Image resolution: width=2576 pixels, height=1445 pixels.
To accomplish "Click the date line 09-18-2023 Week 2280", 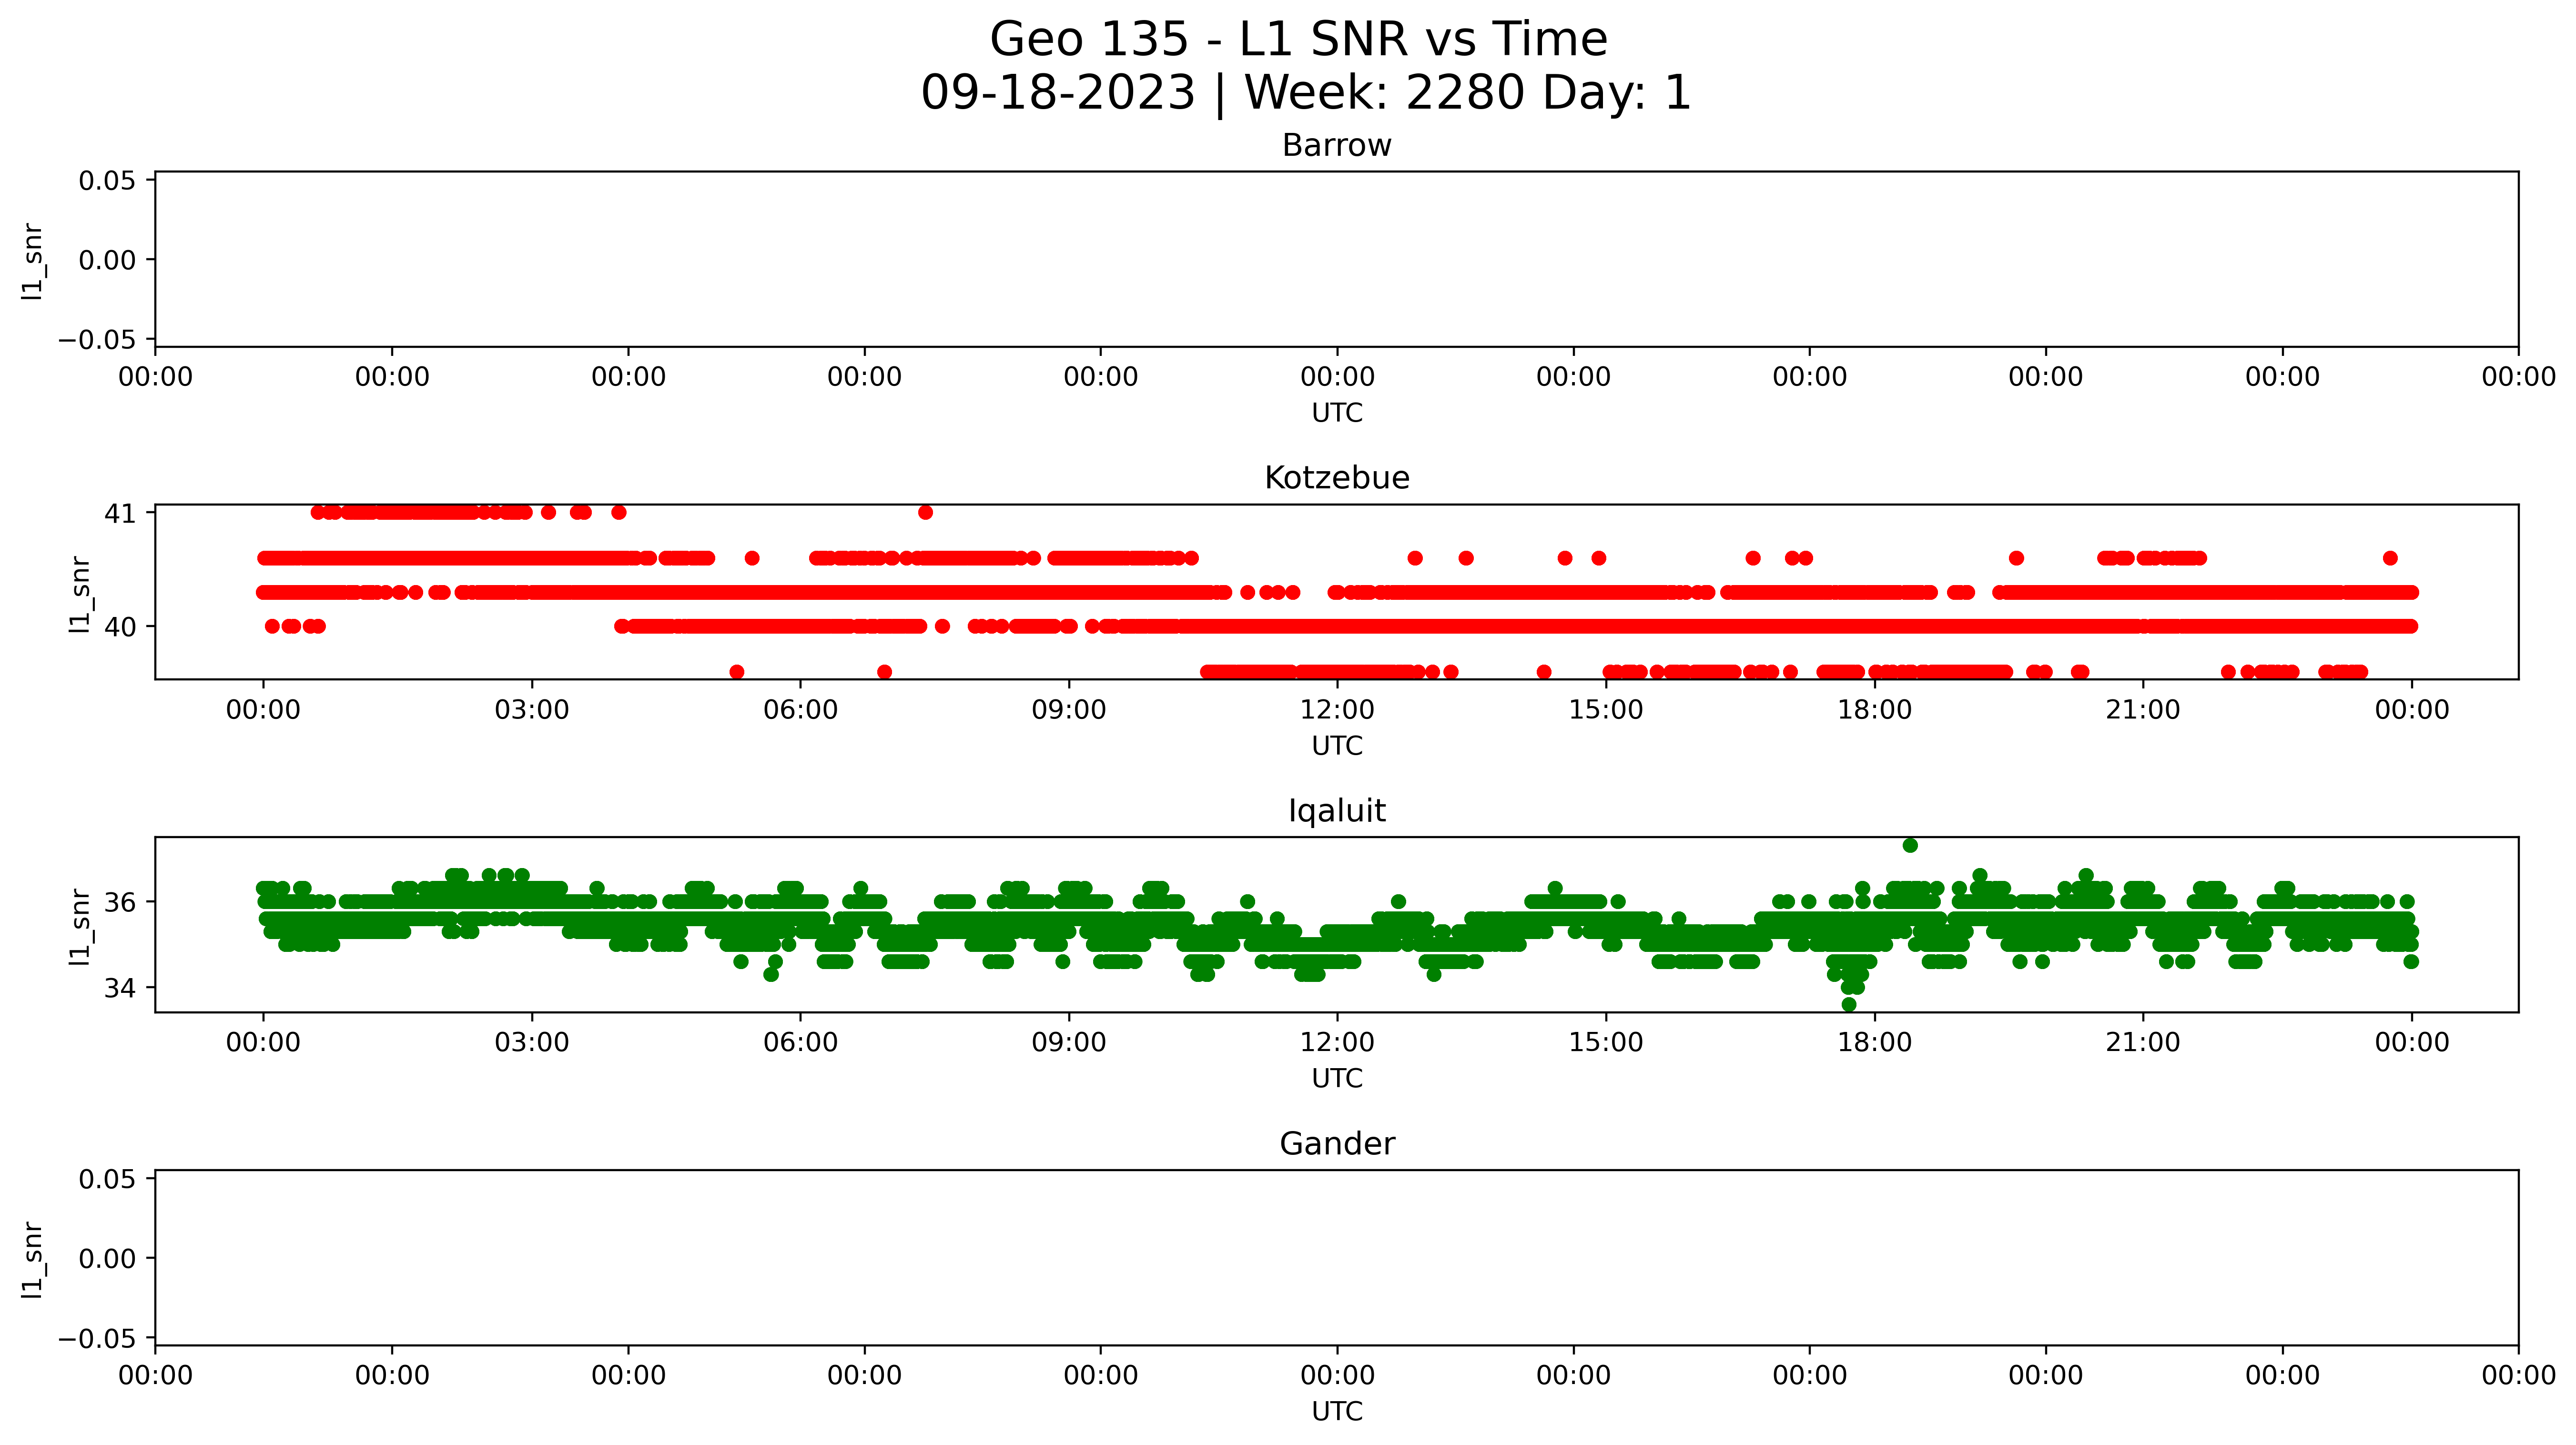I will (1305, 93).
